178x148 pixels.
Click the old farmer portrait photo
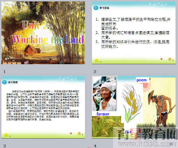click(x=105, y=94)
